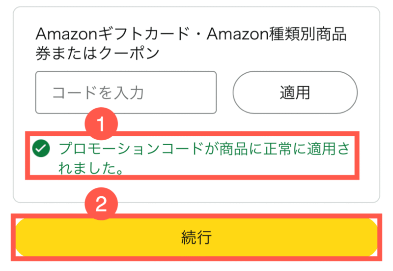Screen dimensions: 393x271
Task: Click the red number 1 badge
Action: (x=101, y=124)
